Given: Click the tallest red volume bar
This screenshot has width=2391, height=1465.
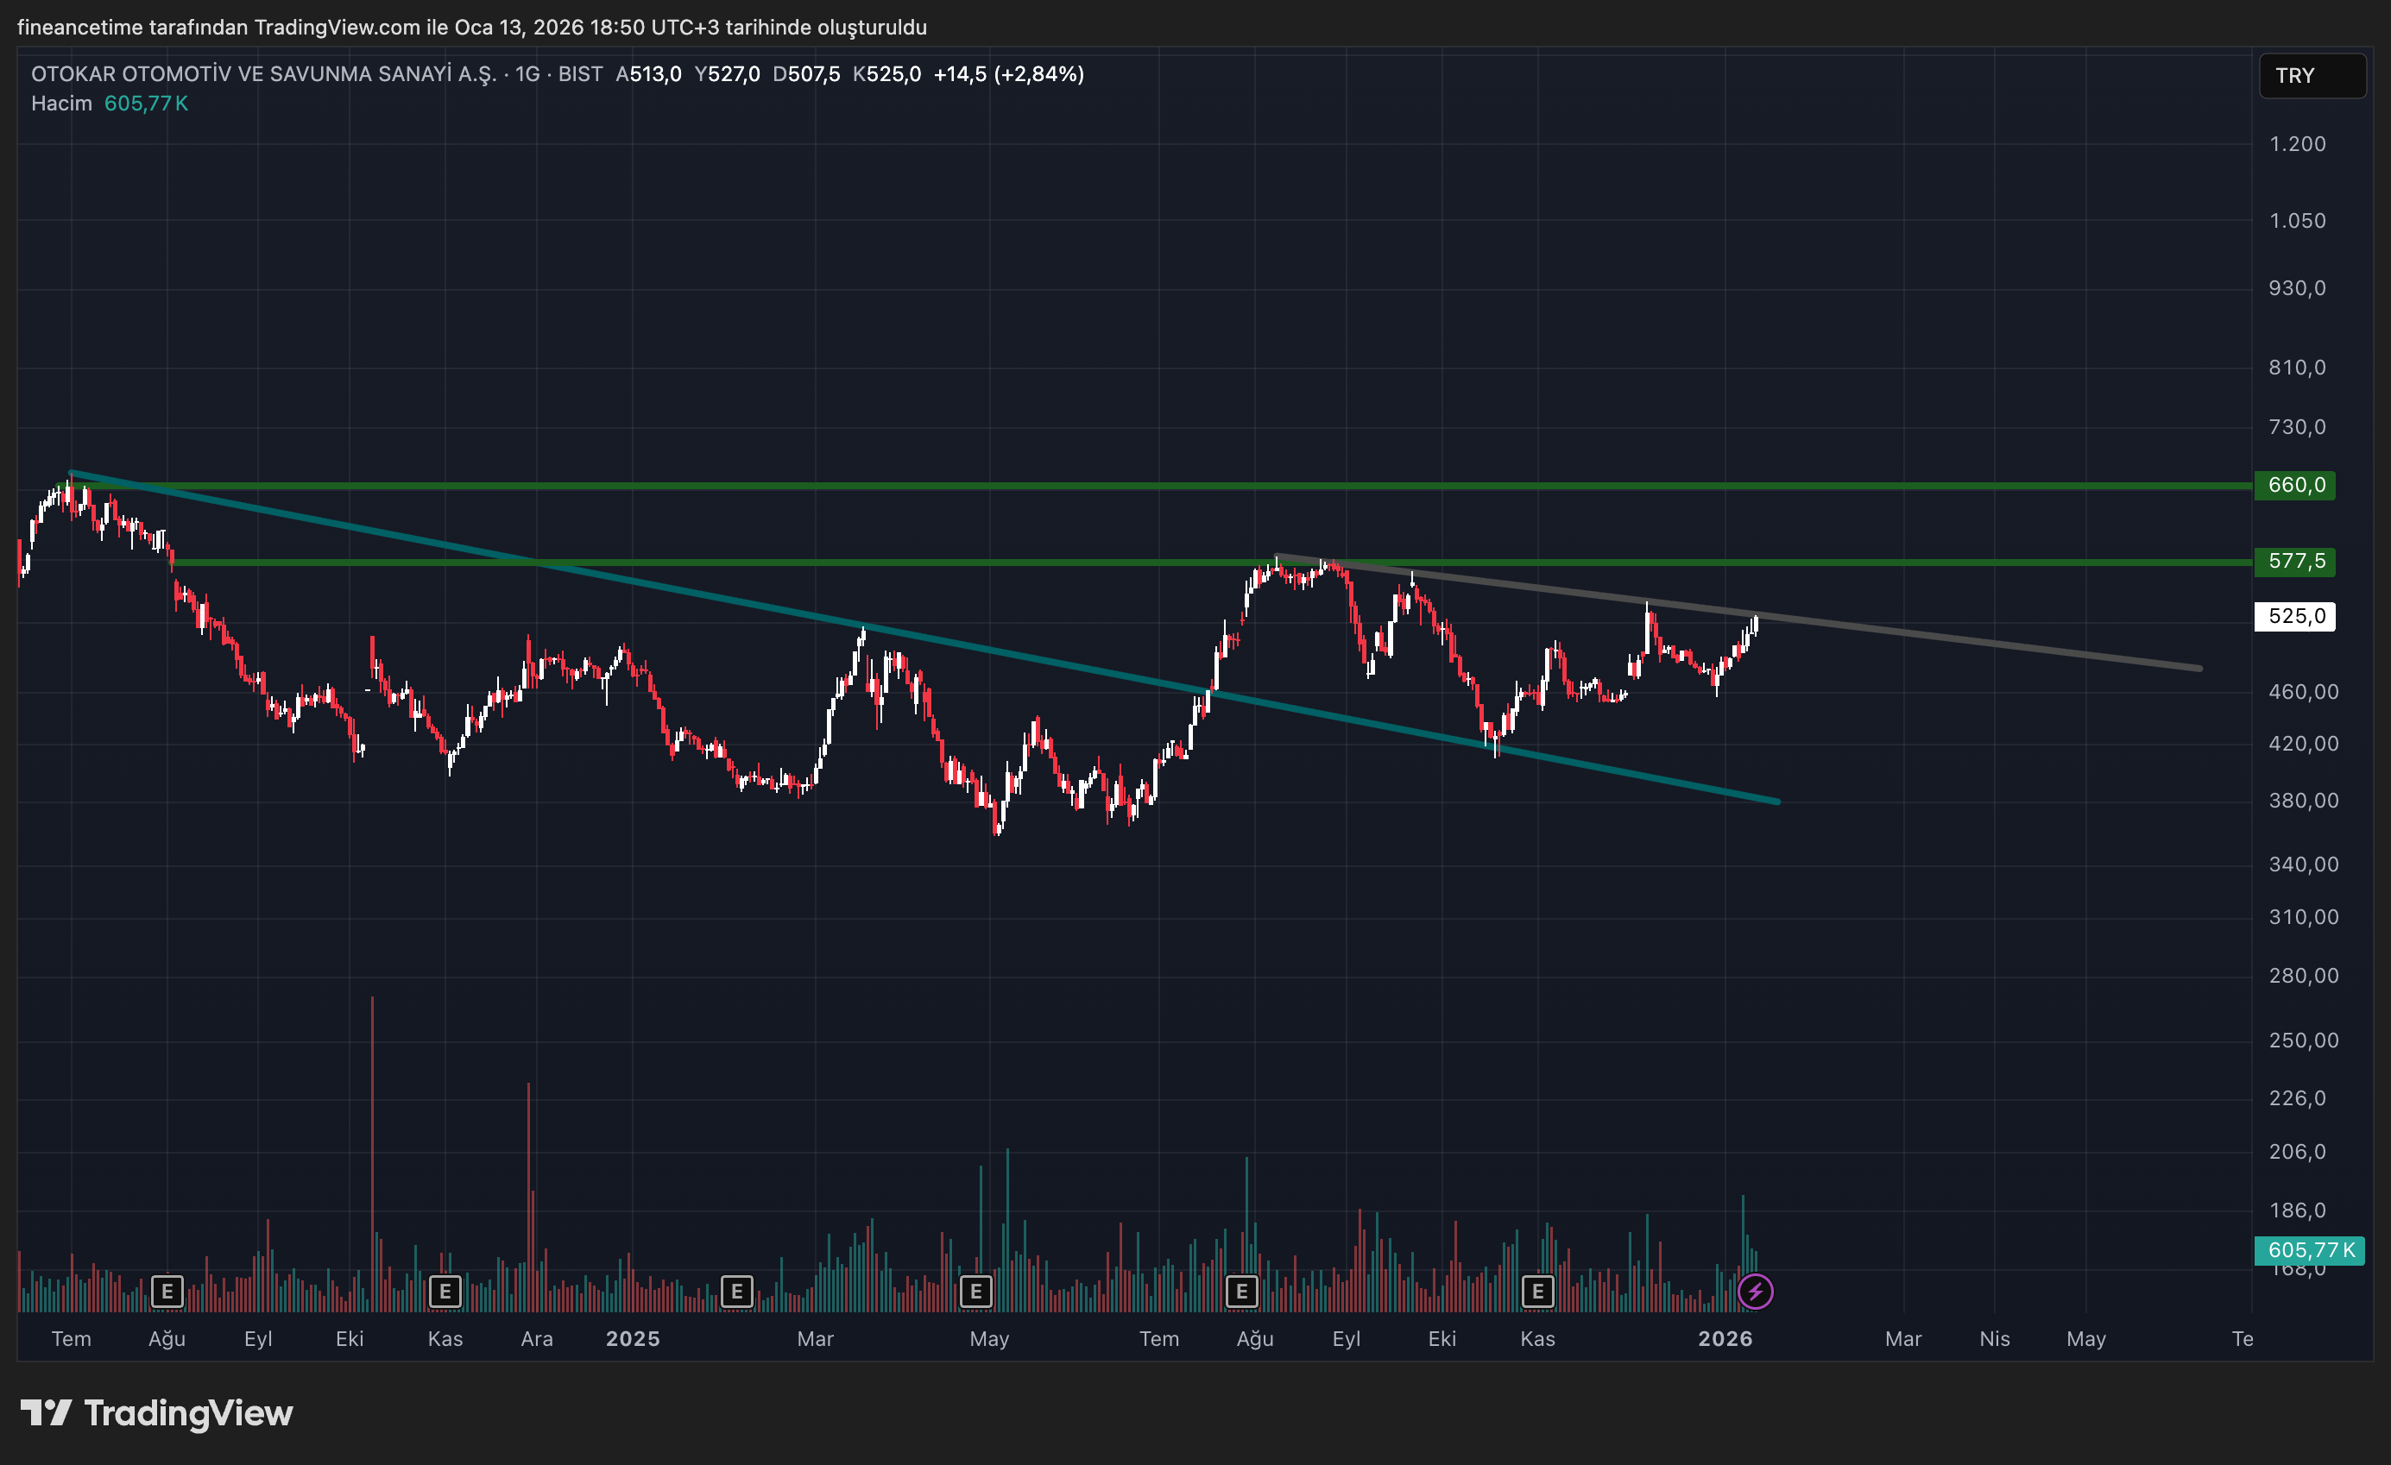Looking at the screenshot, I should click(373, 1116).
